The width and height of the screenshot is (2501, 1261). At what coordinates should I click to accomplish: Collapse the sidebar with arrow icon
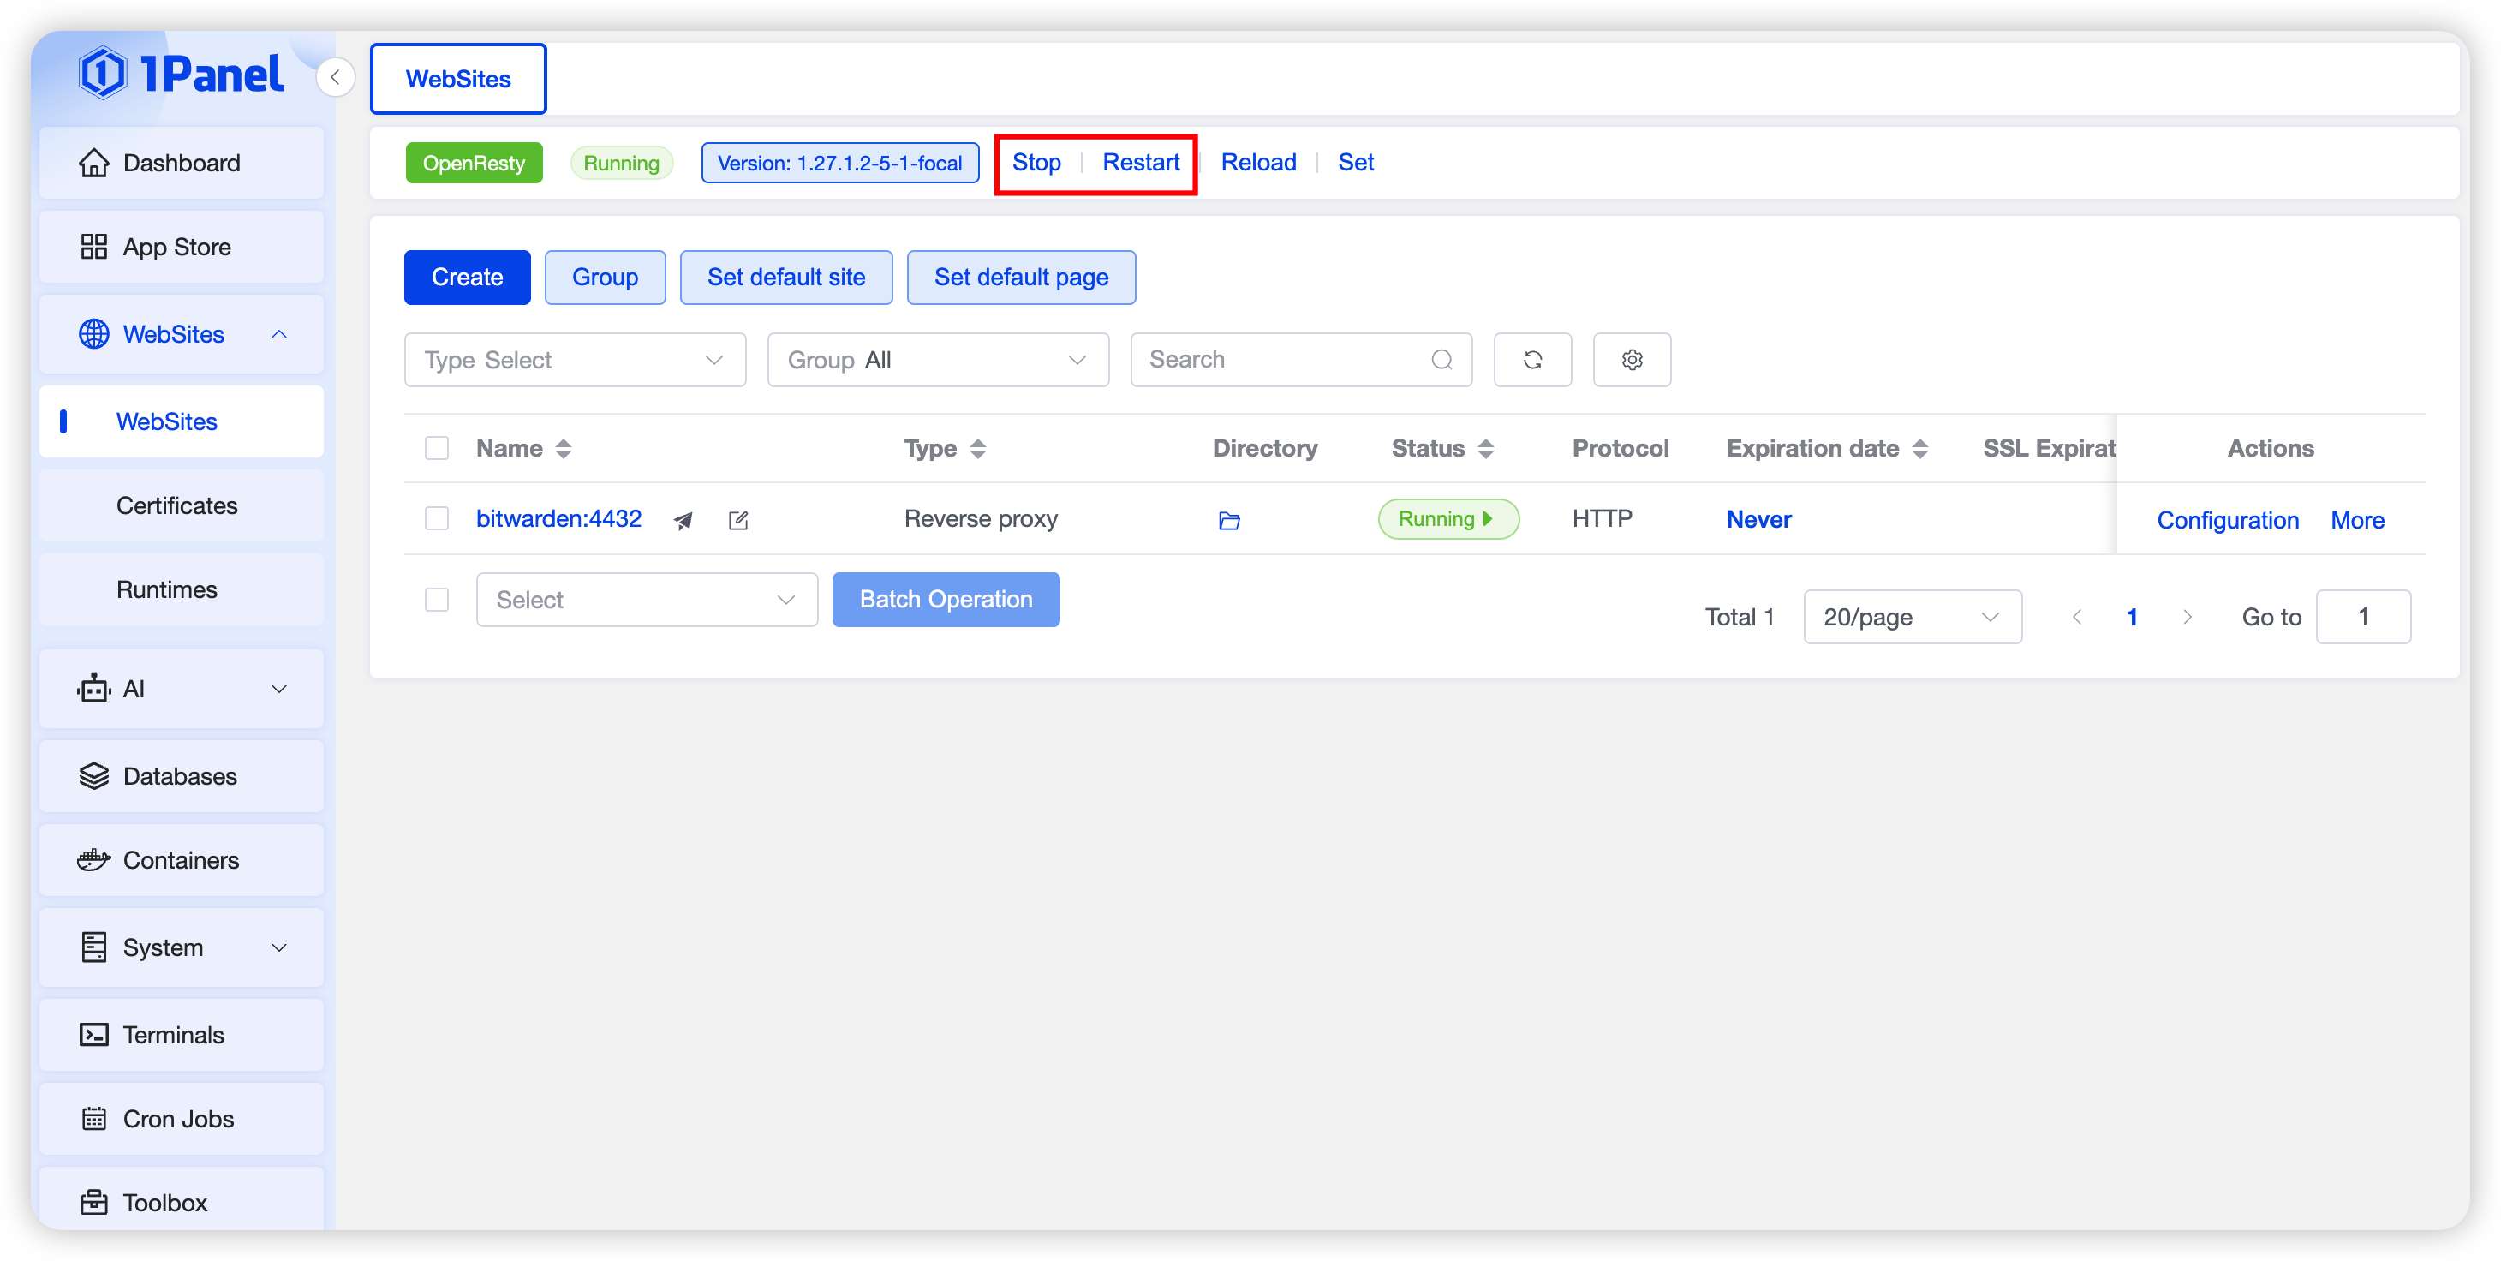point(335,78)
